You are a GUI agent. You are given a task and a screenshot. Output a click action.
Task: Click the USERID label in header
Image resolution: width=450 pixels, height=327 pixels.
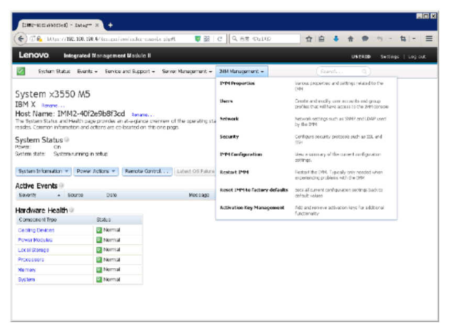361,57
